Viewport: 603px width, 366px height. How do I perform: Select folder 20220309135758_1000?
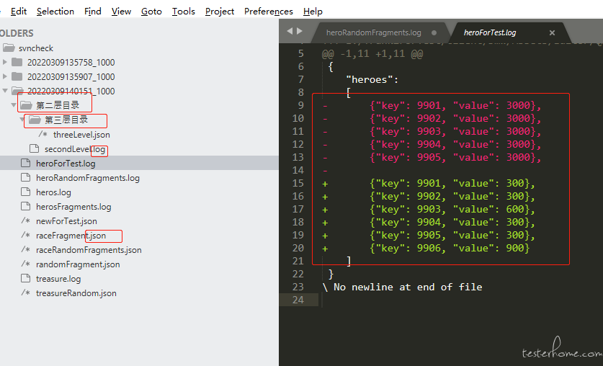71,62
